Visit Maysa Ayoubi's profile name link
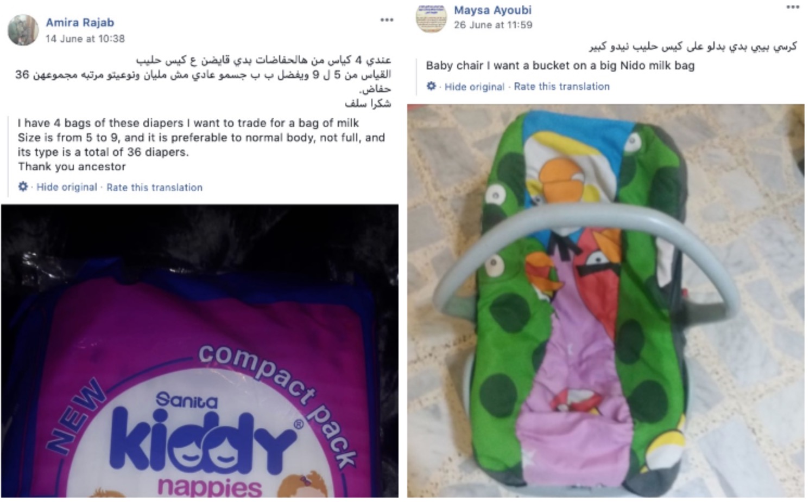 [492, 10]
